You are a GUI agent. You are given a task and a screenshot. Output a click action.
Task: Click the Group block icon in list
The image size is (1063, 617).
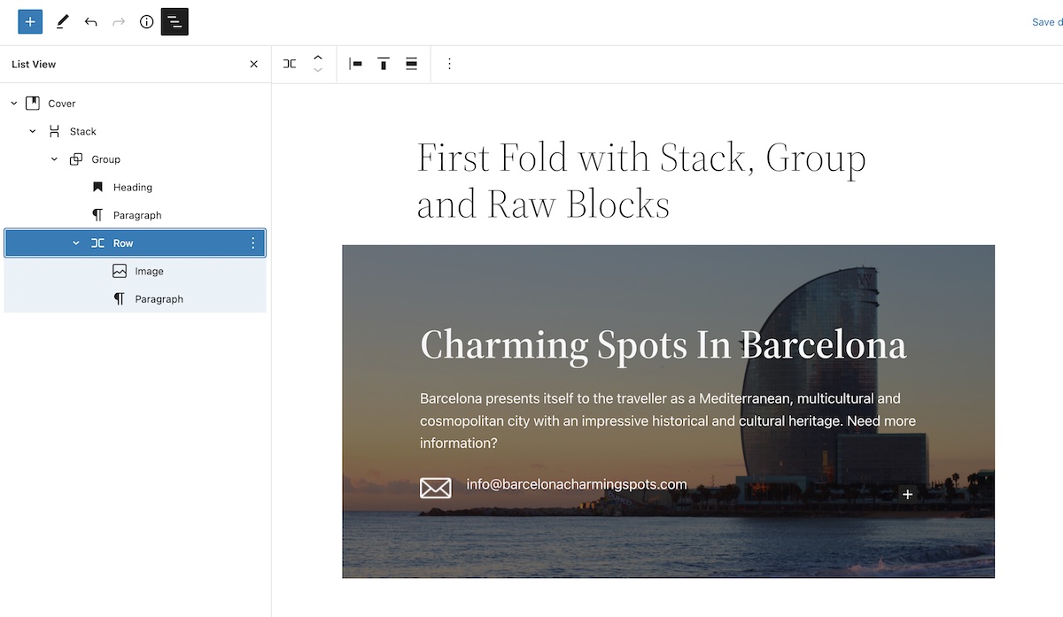[x=76, y=159]
